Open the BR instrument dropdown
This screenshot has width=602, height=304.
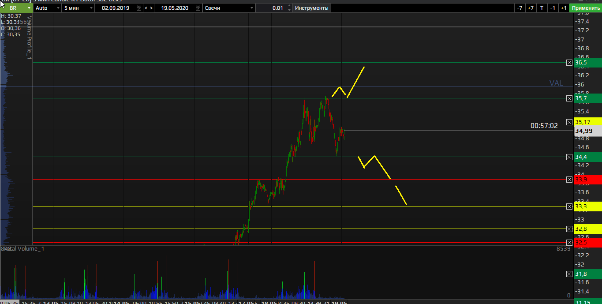coord(17,8)
